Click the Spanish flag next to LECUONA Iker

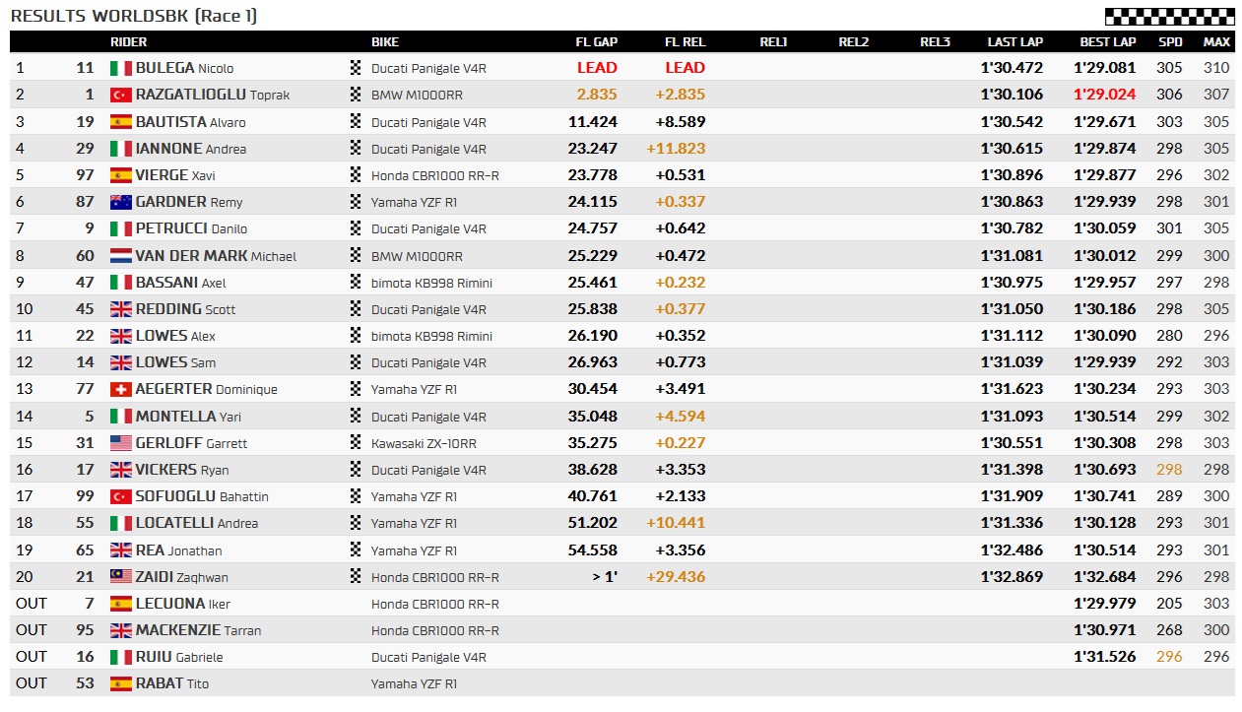click(x=120, y=604)
